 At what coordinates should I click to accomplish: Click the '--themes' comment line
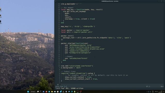click(69, 57)
